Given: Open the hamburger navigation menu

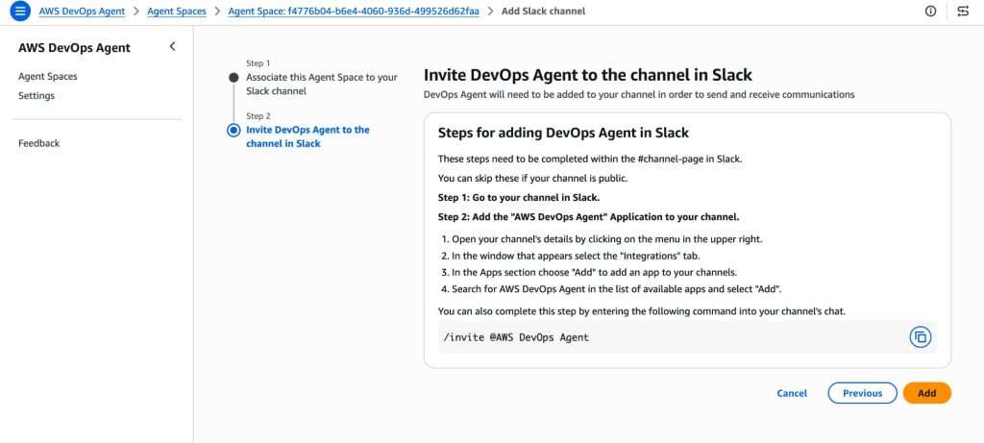Looking at the screenshot, I should [x=20, y=12].
